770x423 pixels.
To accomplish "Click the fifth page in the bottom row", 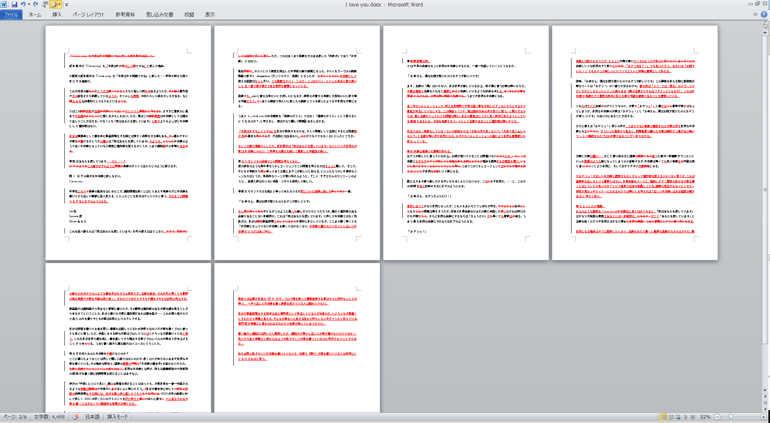I will click(128, 338).
